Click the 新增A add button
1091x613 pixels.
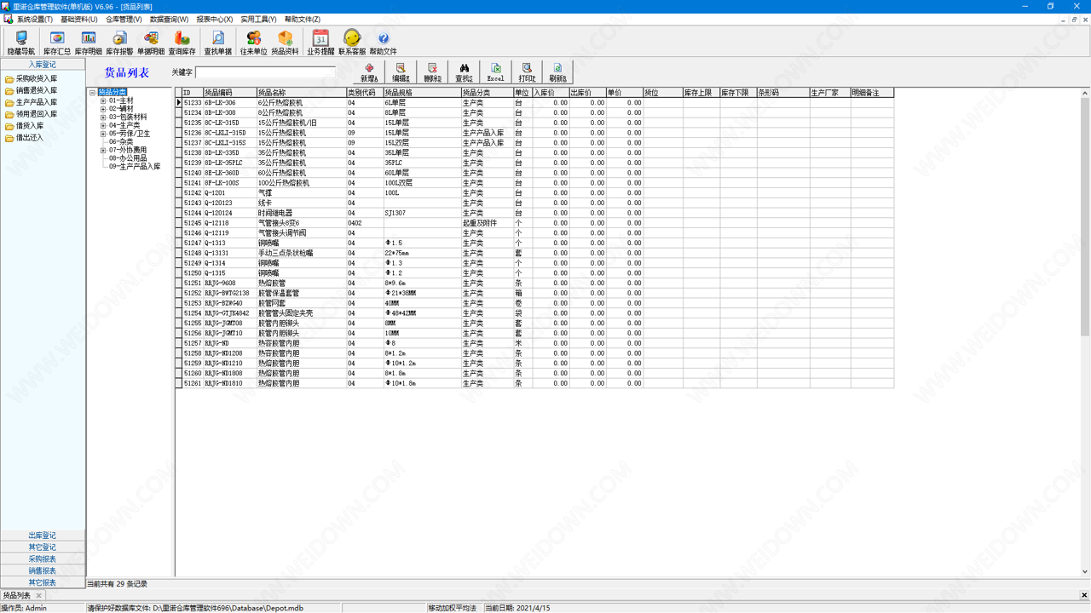click(369, 72)
